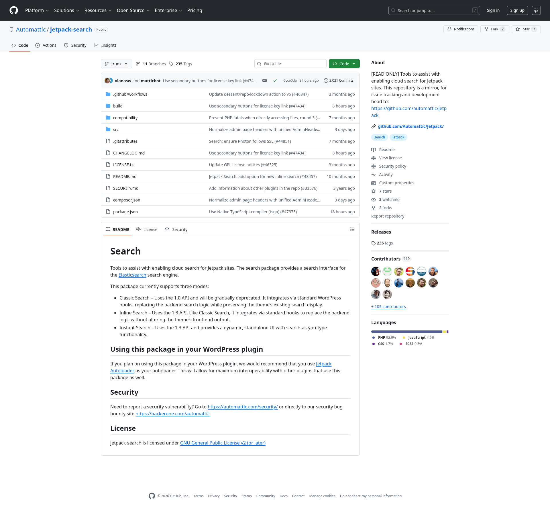
Task: Click the src folder icon
Action: coord(108,129)
